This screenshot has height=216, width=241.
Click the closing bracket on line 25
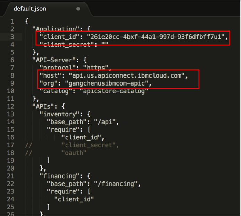(48, 207)
